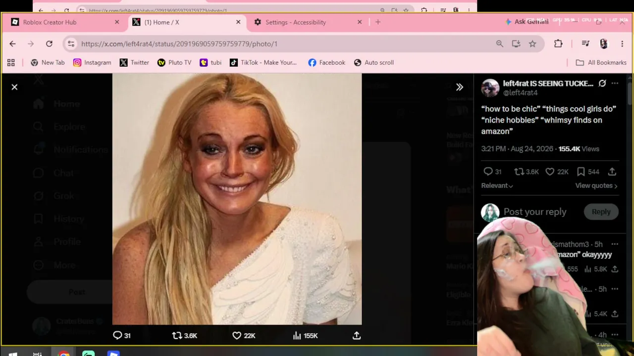
Task: Click the x.com address bar URL
Action: click(179, 44)
